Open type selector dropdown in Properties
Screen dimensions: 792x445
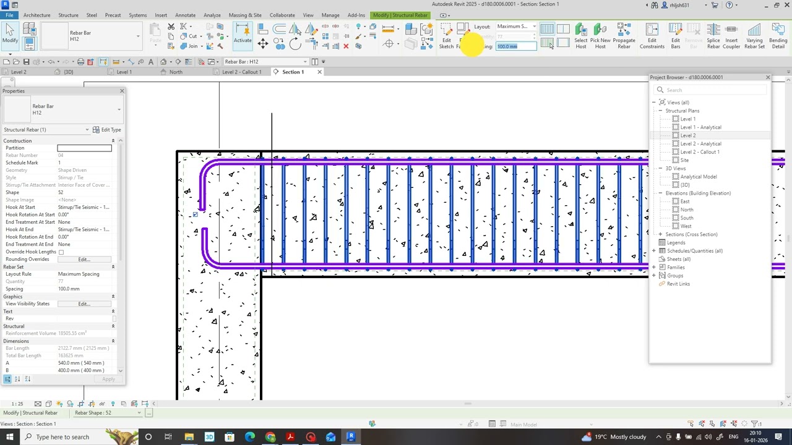(x=119, y=109)
